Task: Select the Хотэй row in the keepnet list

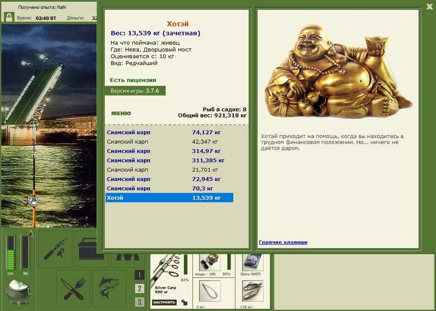Action: click(x=169, y=198)
